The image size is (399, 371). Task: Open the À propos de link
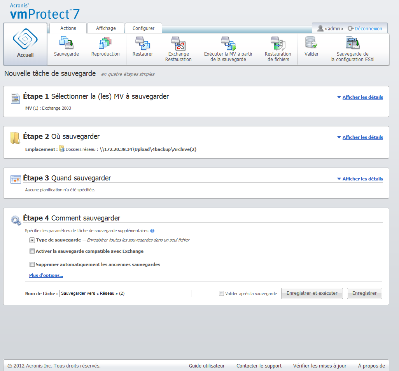[371, 366]
